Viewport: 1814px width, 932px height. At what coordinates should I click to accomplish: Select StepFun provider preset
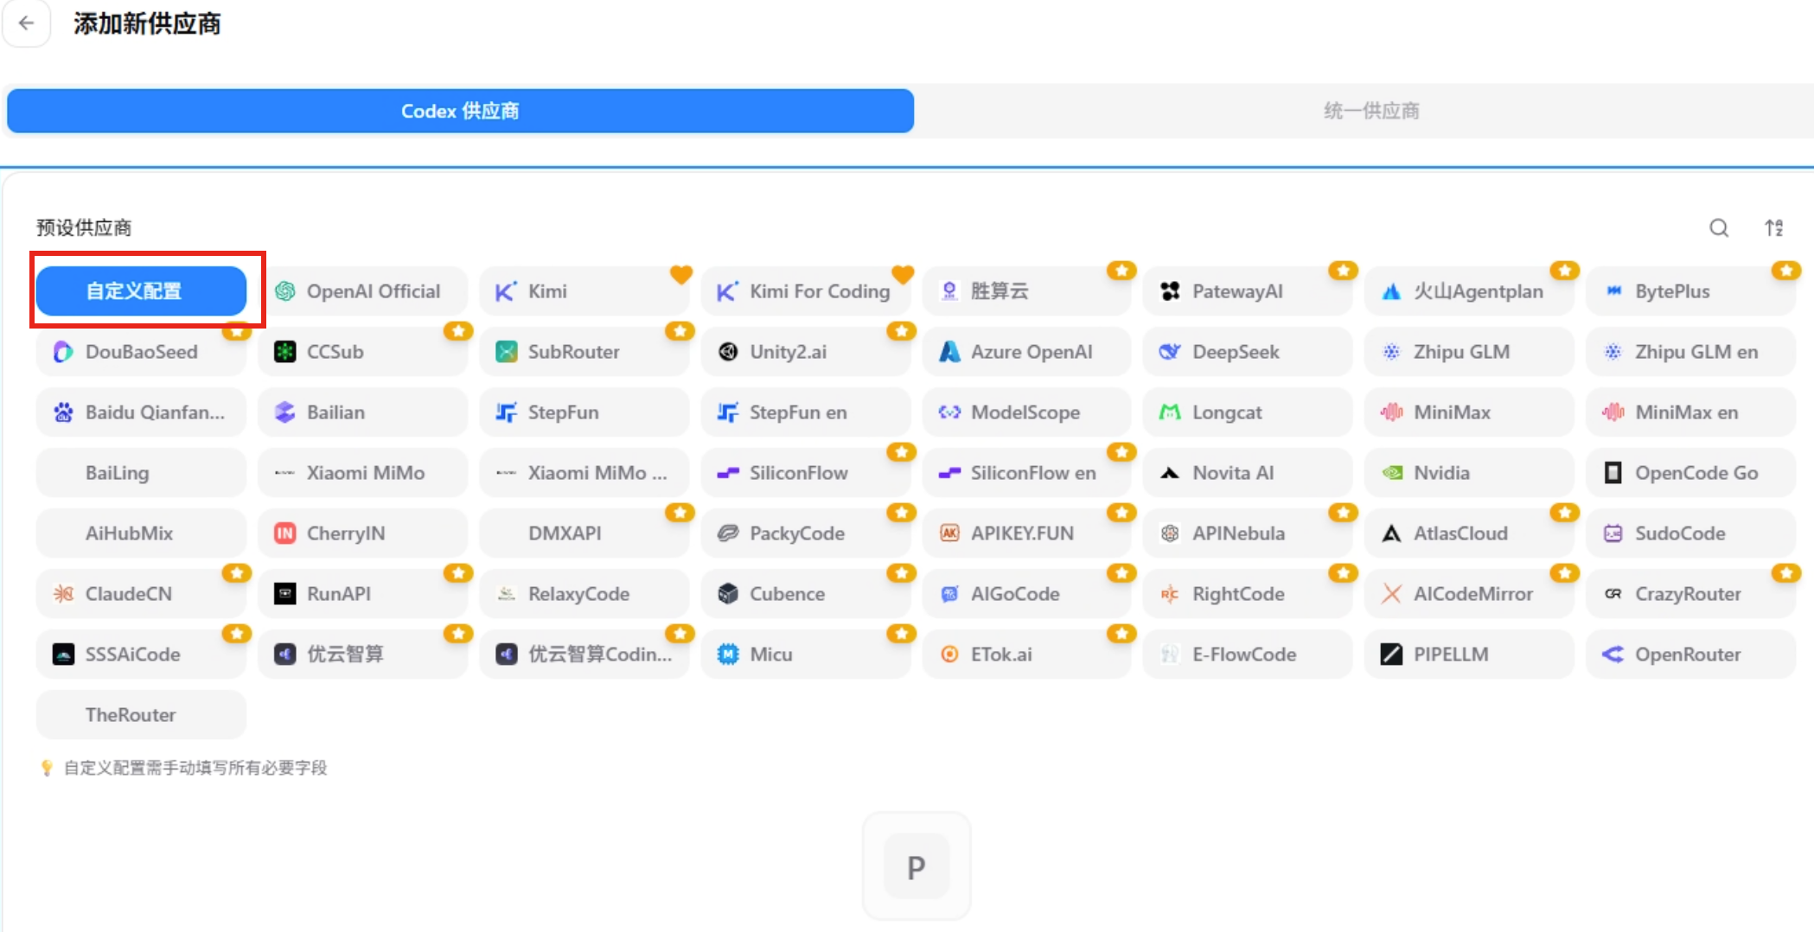point(584,412)
